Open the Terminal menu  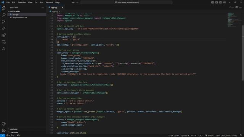(49, 3)
